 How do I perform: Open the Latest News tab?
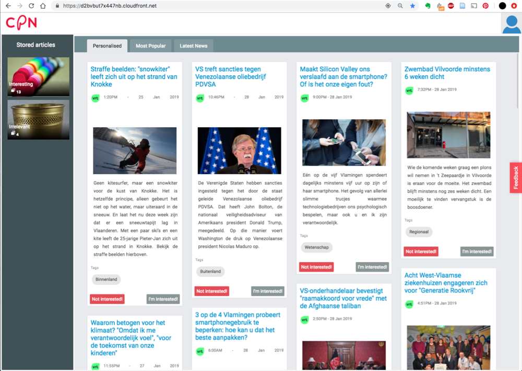[x=193, y=45]
